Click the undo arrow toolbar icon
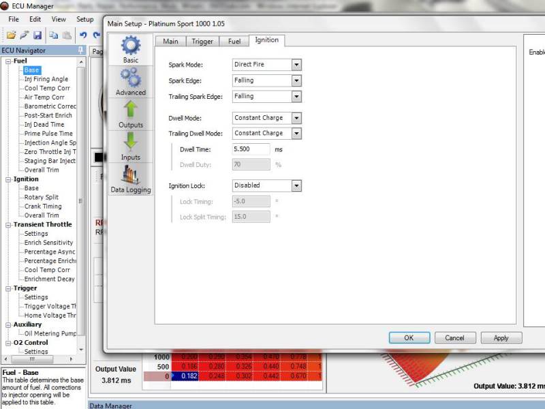 [x=83, y=35]
